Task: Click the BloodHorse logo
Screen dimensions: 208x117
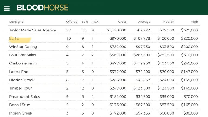Action: click(x=43, y=8)
